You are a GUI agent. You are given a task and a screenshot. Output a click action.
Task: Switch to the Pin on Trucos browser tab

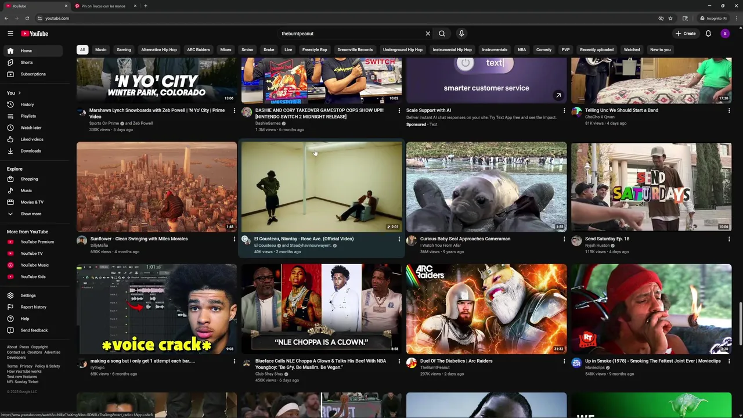click(x=103, y=6)
